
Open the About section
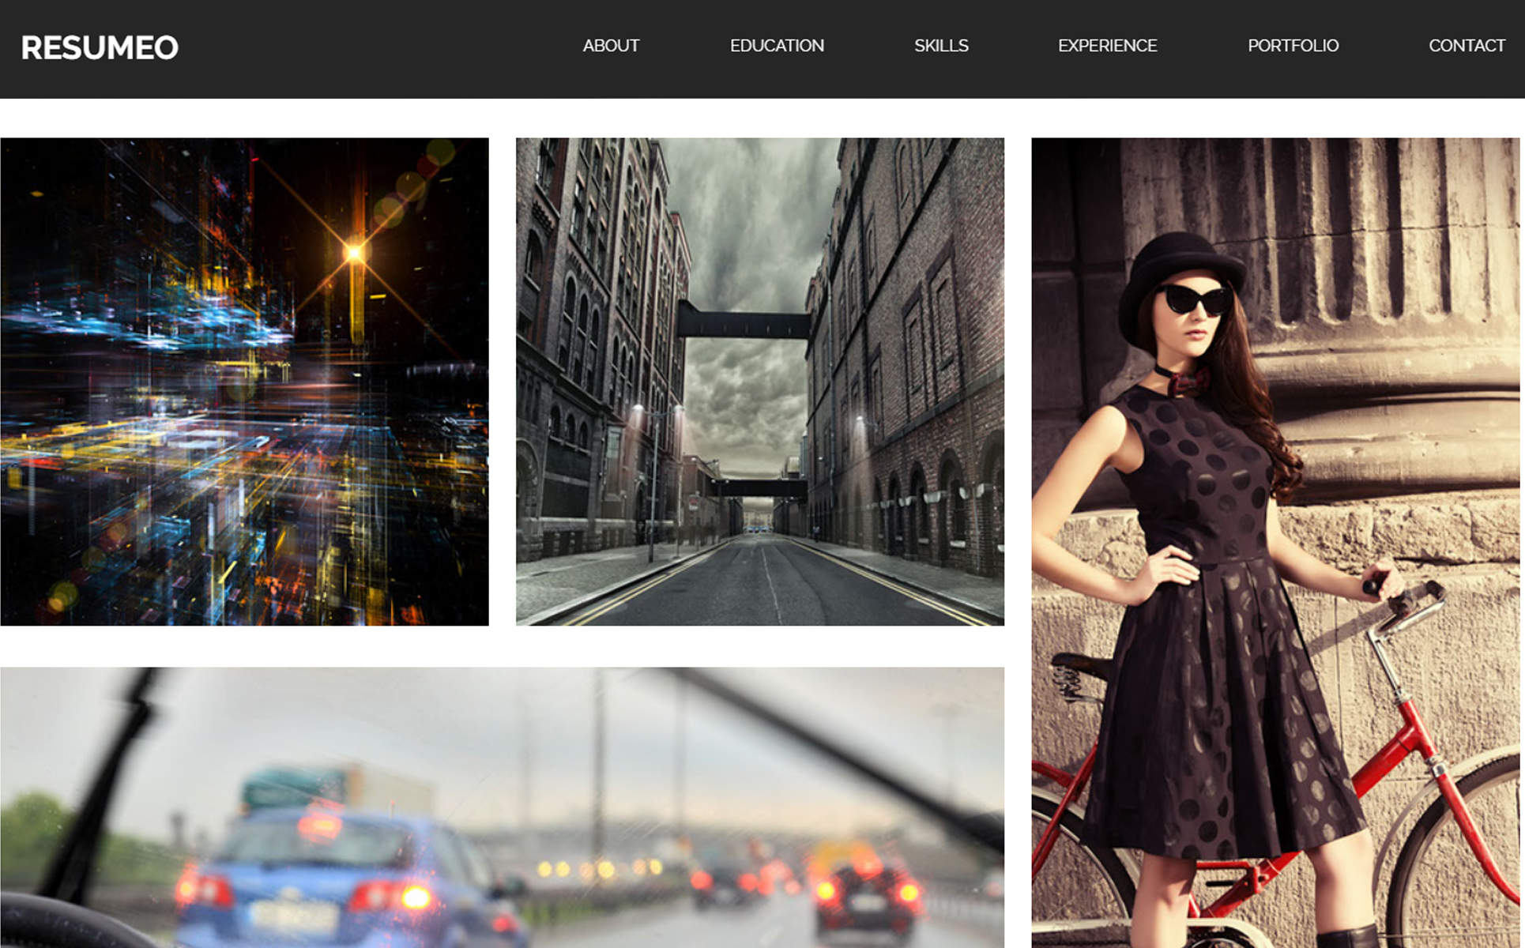(x=611, y=46)
